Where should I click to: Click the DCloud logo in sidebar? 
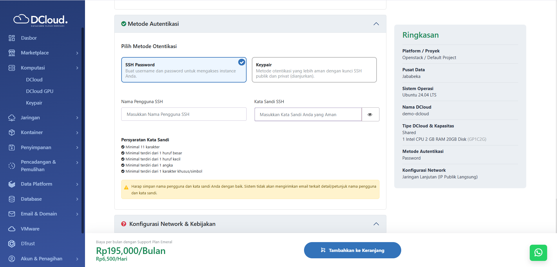[x=41, y=20]
